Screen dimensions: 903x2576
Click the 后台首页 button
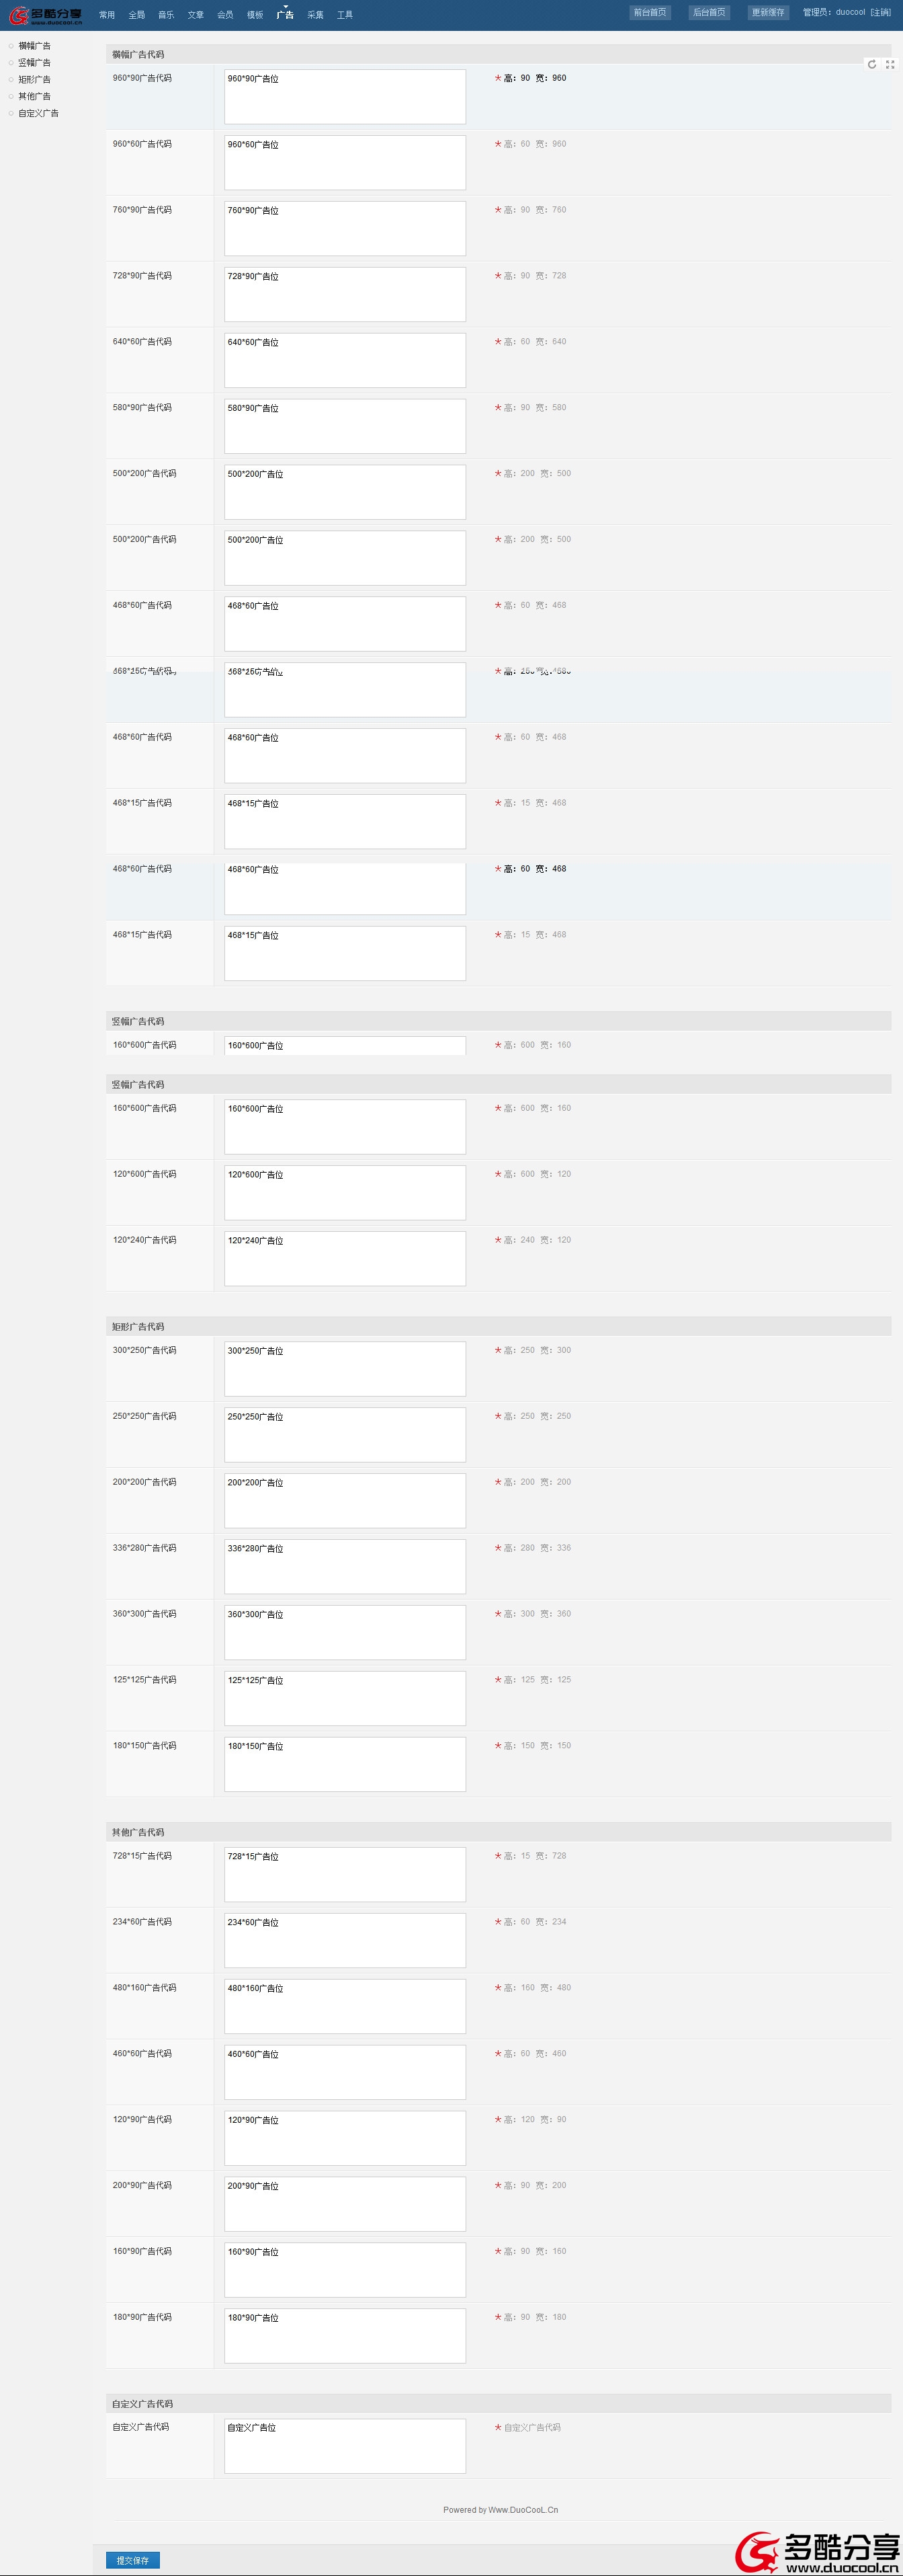tap(709, 12)
